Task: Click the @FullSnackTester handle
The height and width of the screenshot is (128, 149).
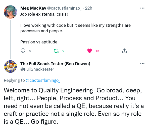Action: pyautogui.click(x=37, y=69)
